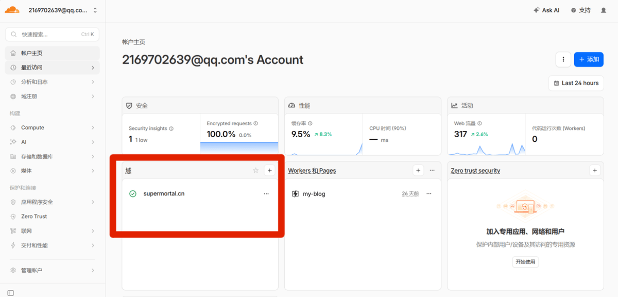Click the Compute sidebar icon
The width and height of the screenshot is (618, 297).
(13, 127)
